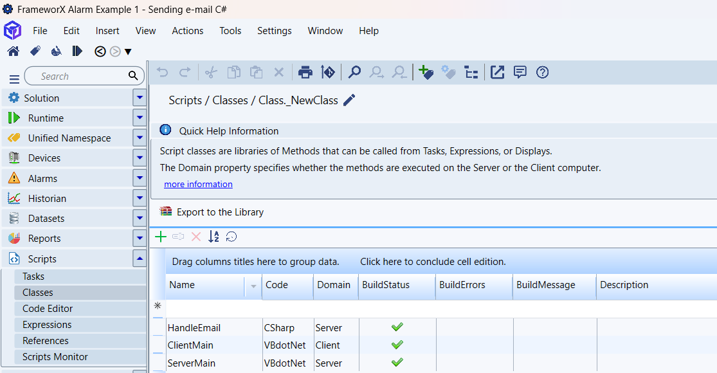Sort rows with the A-Z sort icon

[213, 237]
